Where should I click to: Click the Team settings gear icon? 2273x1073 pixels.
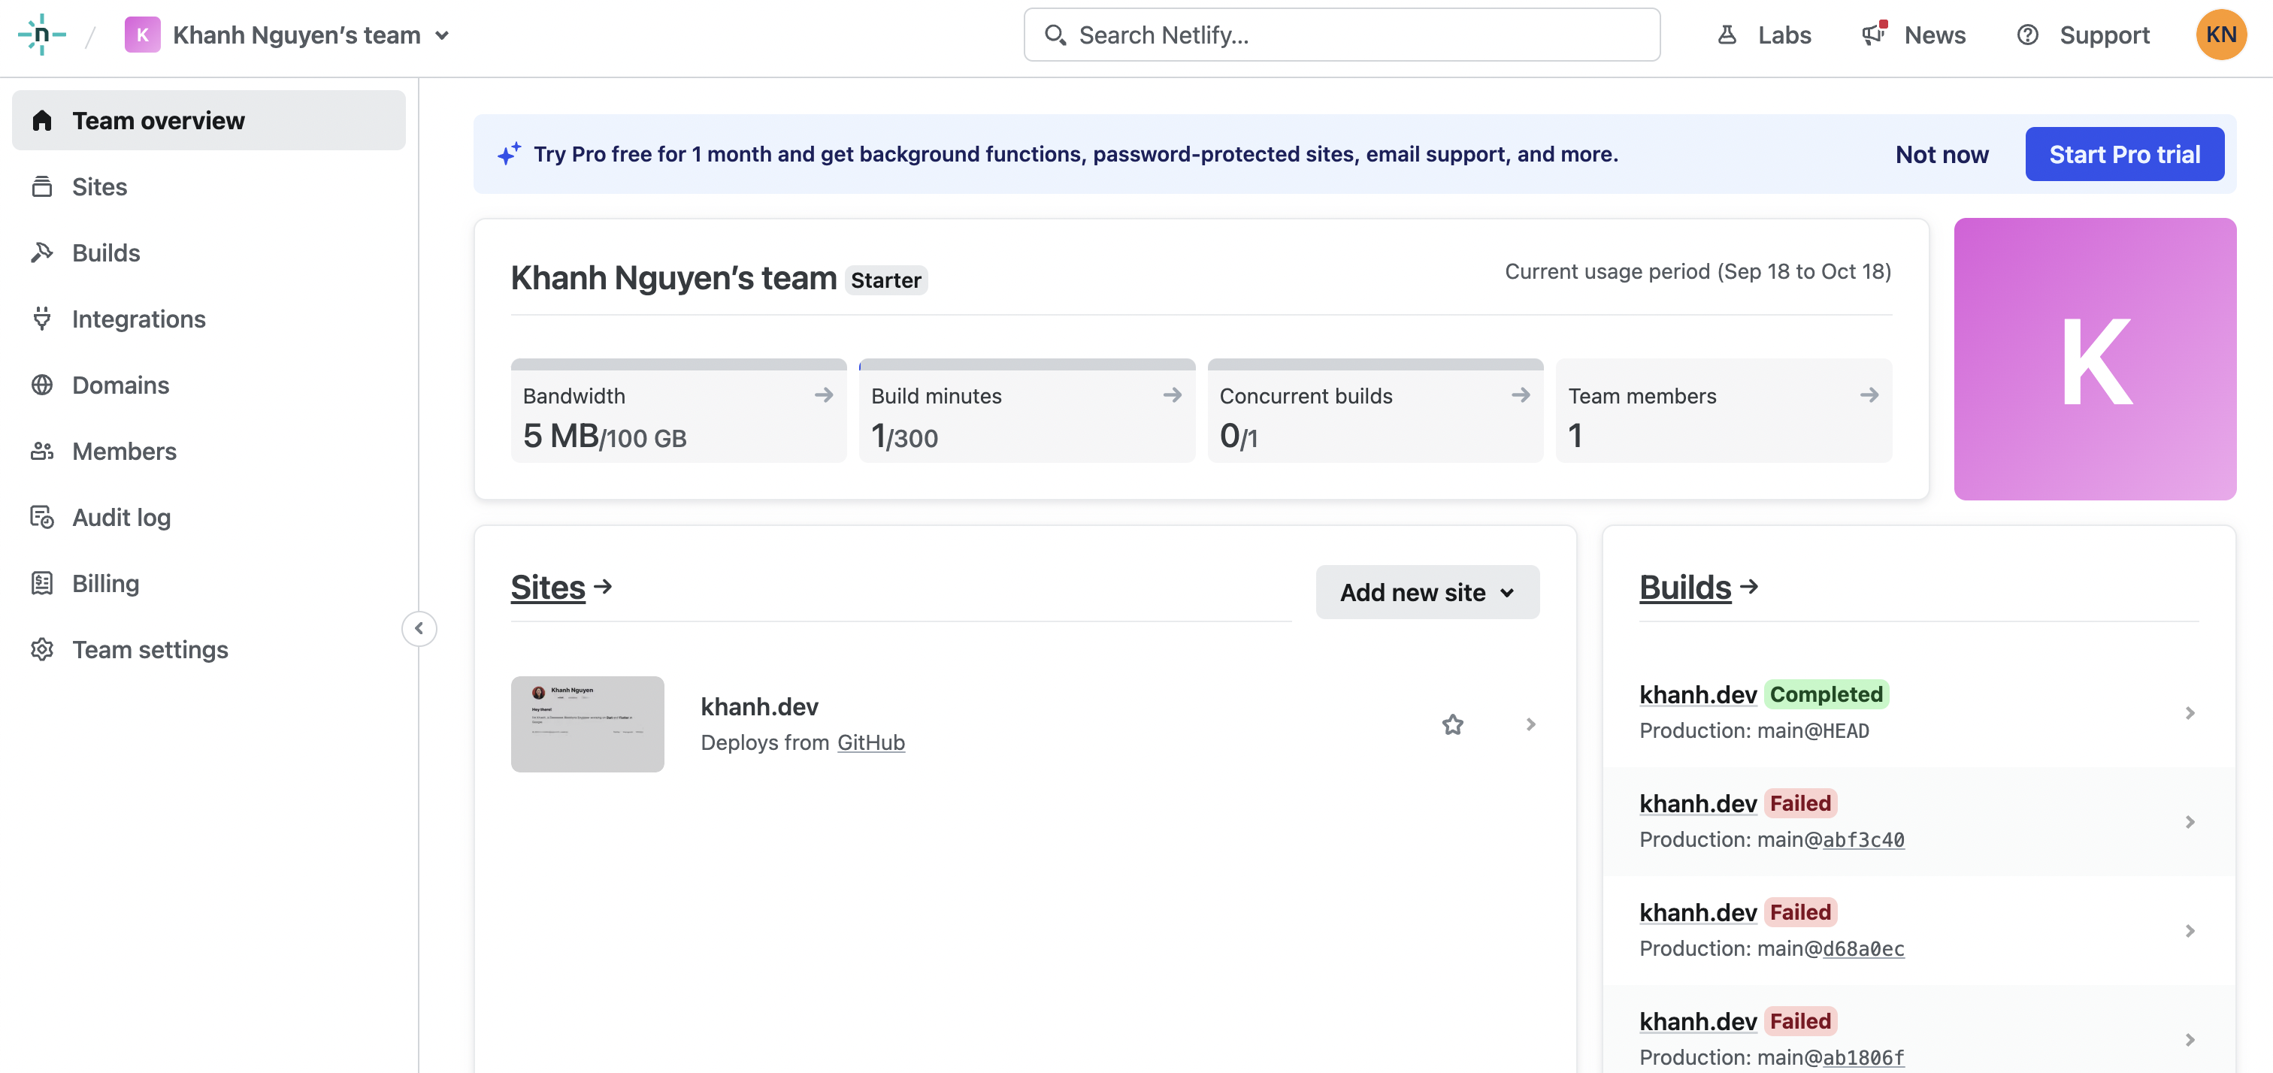(x=41, y=649)
